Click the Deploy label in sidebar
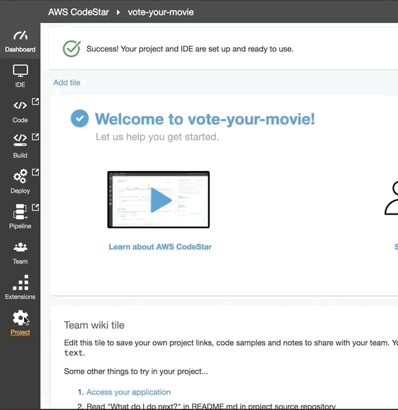This screenshot has width=398, height=410. click(20, 191)
